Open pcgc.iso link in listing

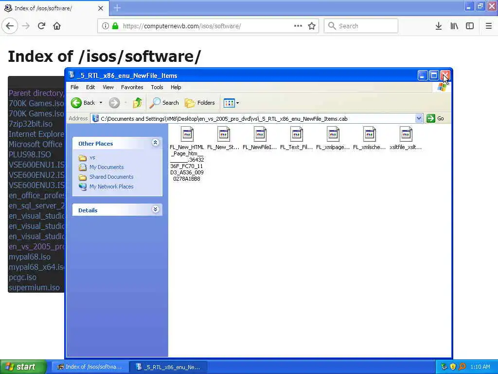22,277
